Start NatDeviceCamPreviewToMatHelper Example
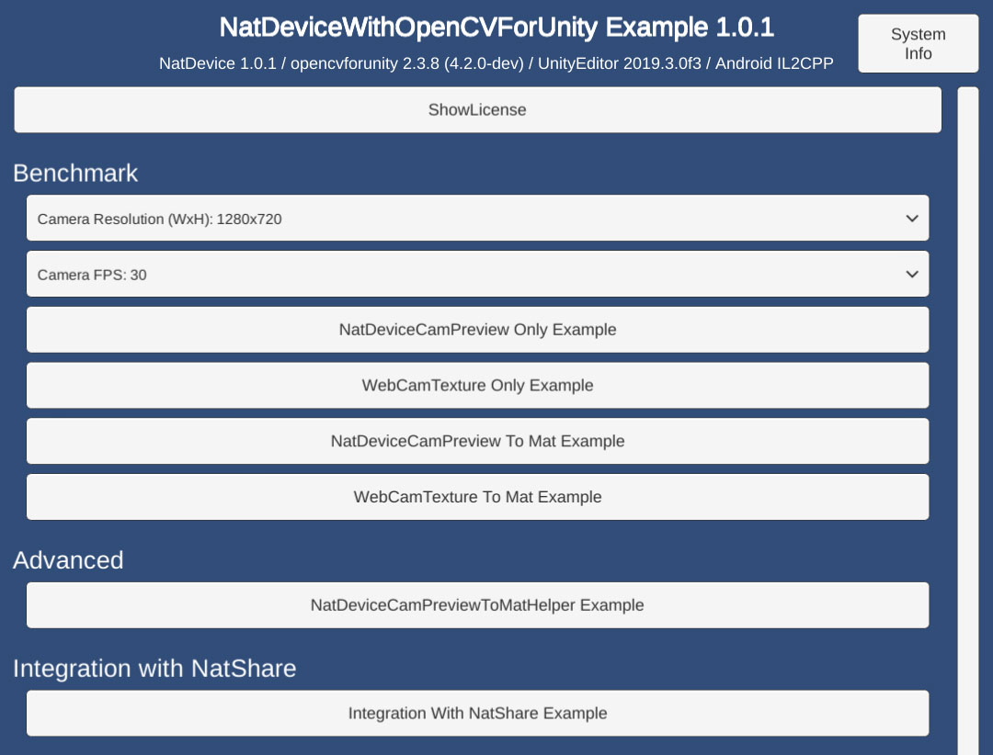The width and height of the screenshot is (993, 755). pyautogui.click(x=477, y=605)
